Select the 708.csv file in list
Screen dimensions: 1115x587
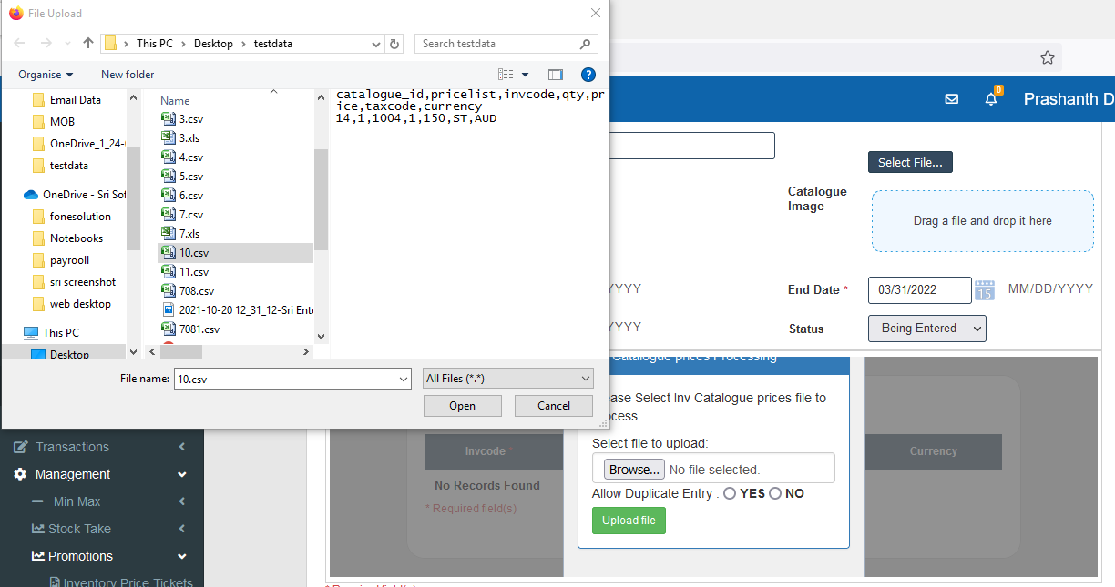click(x=196, y=290)
